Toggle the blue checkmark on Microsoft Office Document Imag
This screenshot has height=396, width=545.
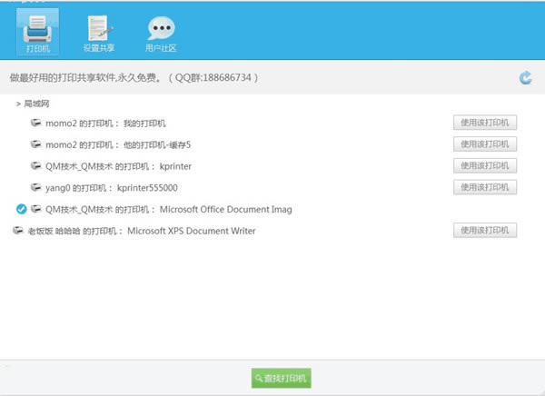pyautogui.click(x=21, y=209)
